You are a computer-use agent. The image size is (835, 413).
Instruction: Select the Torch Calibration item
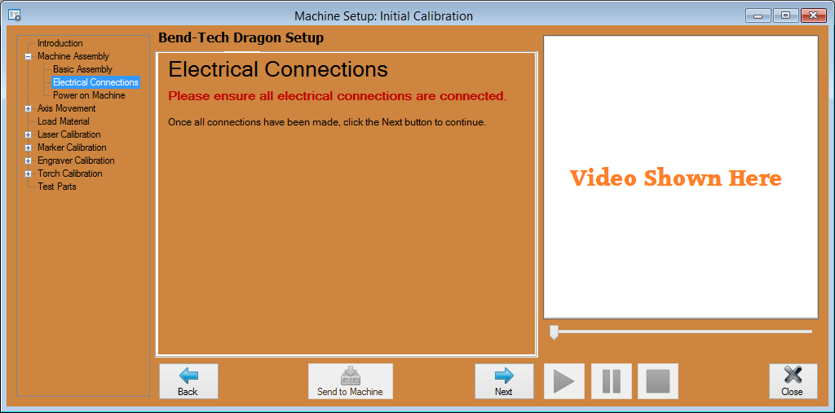click(x=70, y=174)
